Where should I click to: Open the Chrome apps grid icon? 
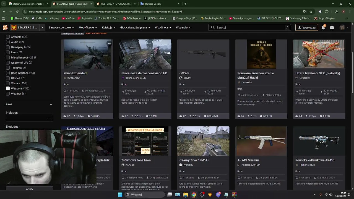4,19
